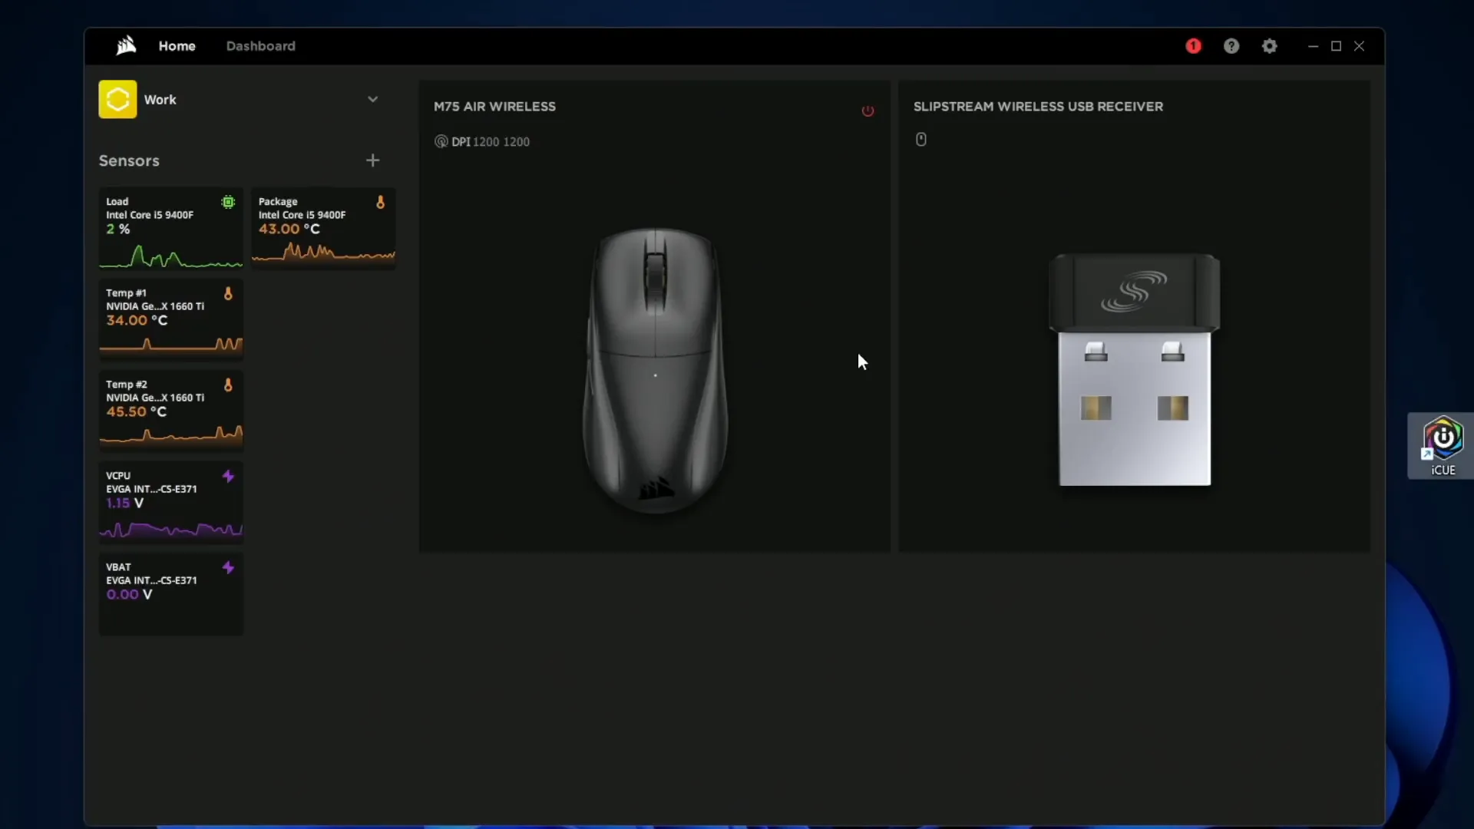Screen dimensions: 1474x829
Task: Open the settings gear icon
Action: 1270,46
